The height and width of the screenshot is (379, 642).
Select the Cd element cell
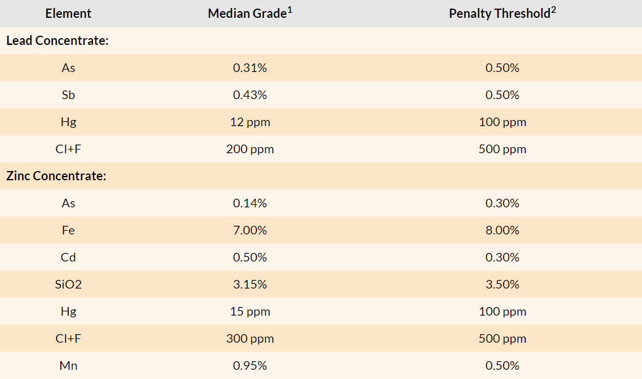coord(68,257)
